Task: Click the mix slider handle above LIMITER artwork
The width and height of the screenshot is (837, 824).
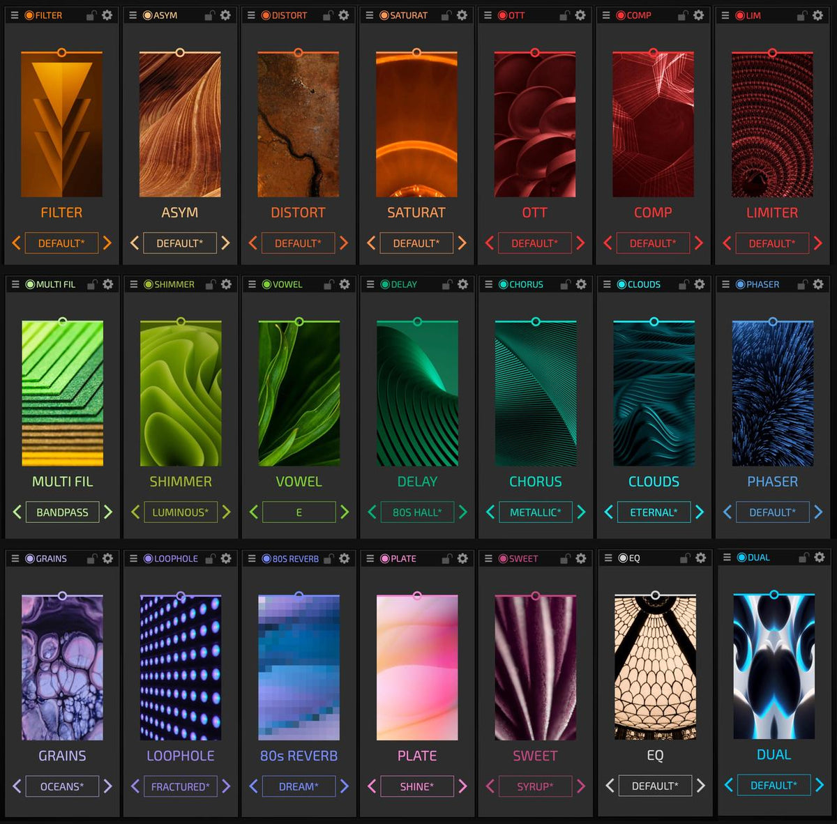Action: click(x=772, y=53)
